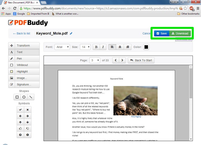
Task: Click the browser Forward arrow
Action: [9, 8]
